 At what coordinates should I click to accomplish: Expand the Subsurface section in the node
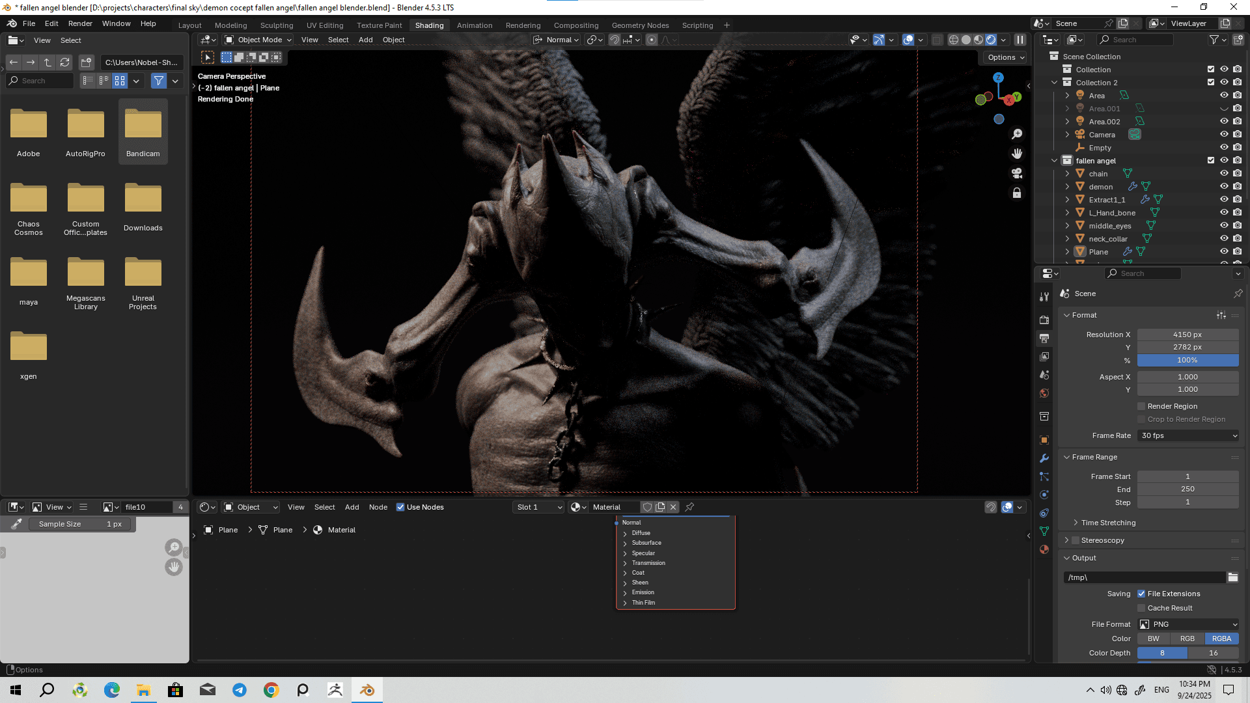(625, 543)
